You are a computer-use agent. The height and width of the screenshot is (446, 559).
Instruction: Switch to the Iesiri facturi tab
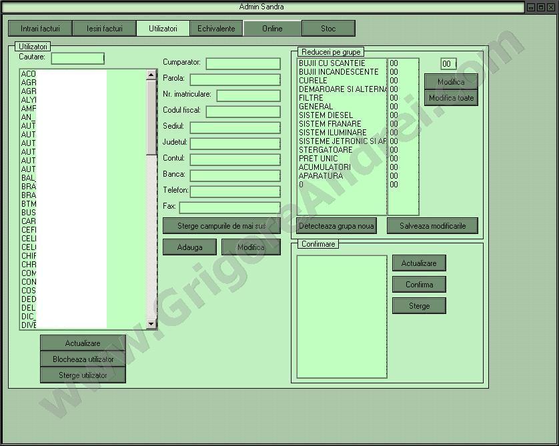(105, 29)
